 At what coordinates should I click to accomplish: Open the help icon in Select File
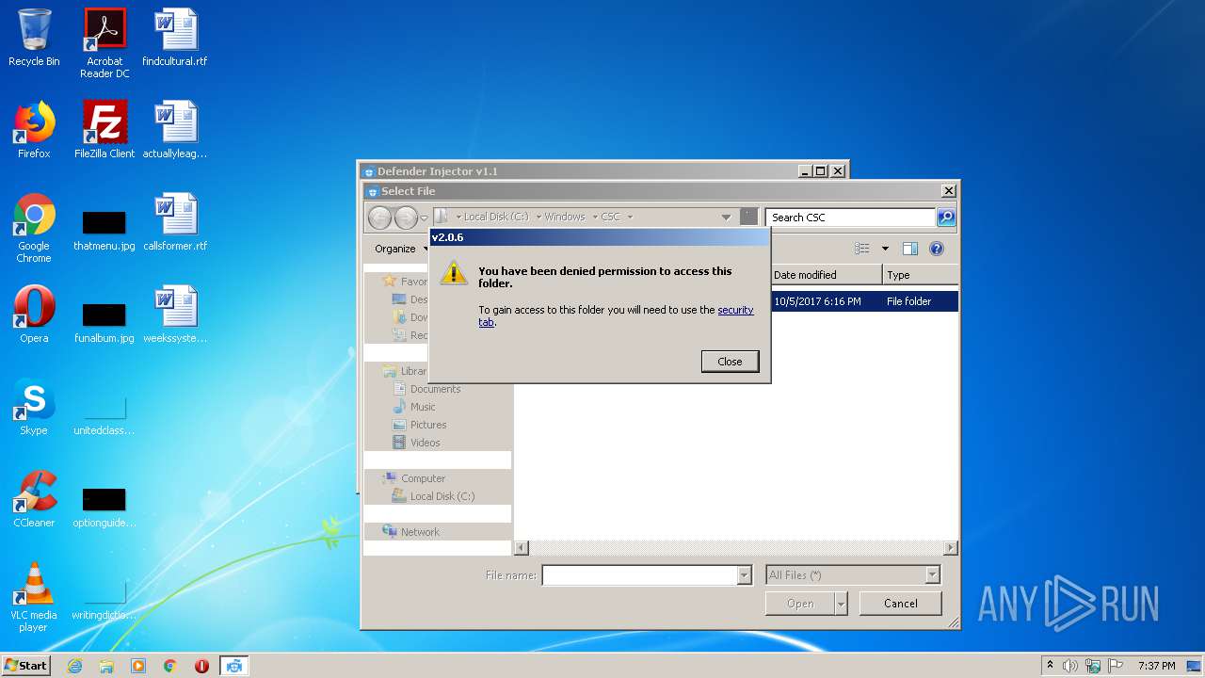936,249
